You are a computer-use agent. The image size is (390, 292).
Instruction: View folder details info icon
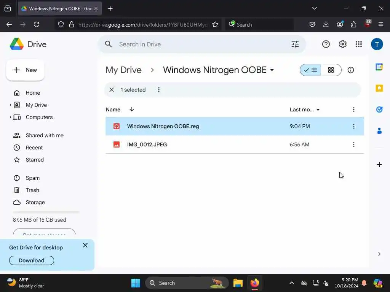pos(351,70)
